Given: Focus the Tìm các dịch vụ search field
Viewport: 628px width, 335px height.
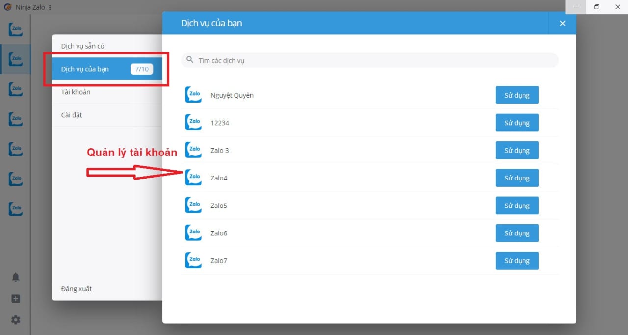Looking at the screenshot, I should point(370,60).
